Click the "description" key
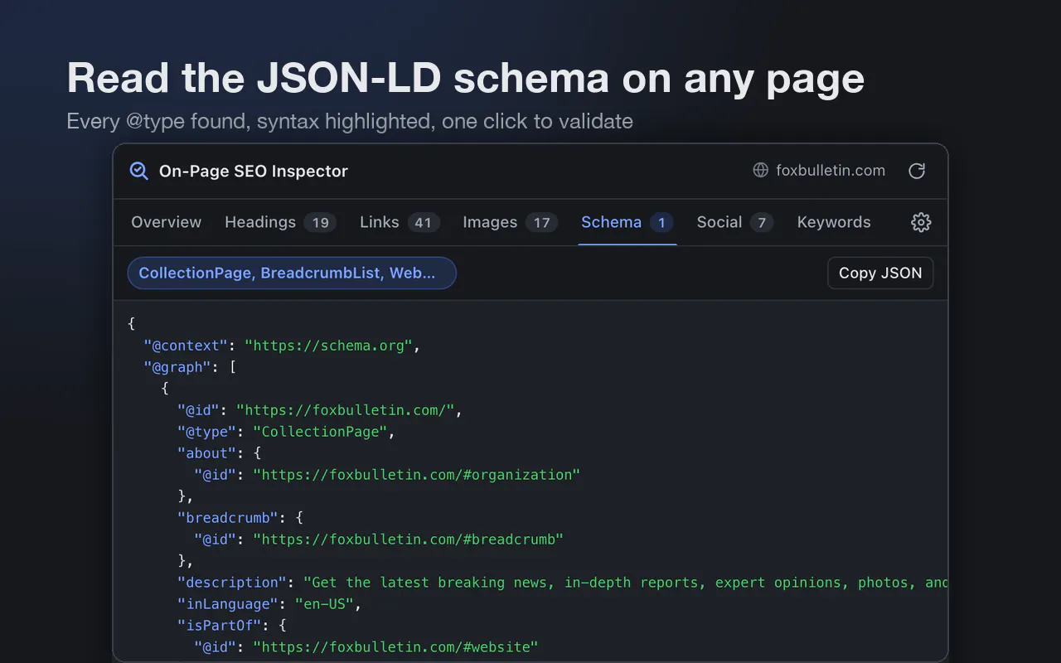 [231, 583]
